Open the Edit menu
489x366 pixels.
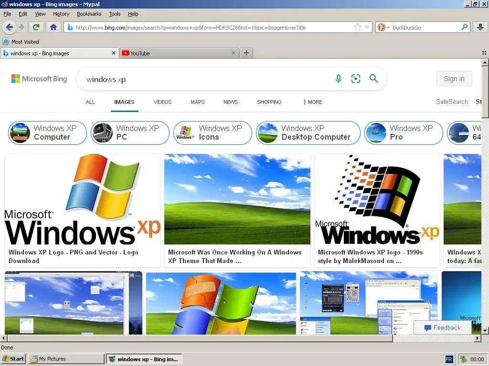pyautogui.click(x=23, y=14)
